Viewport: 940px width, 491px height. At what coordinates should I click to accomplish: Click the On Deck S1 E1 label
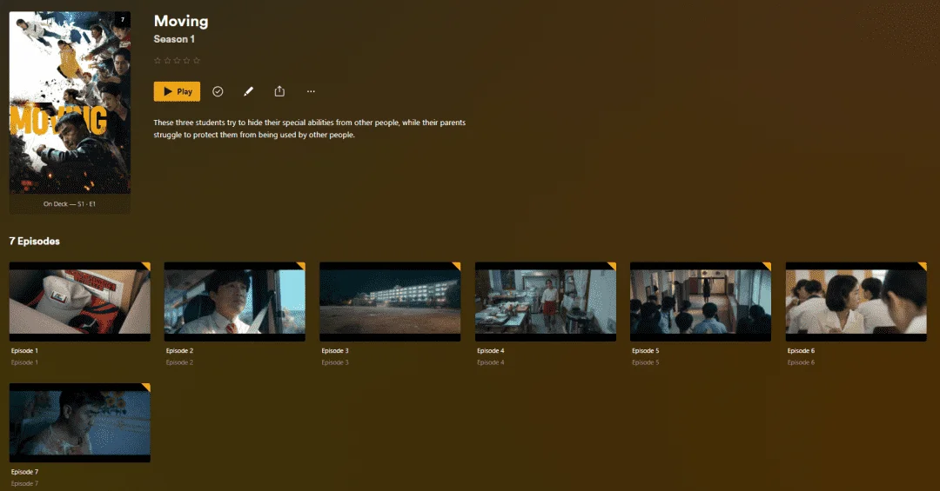70,204
